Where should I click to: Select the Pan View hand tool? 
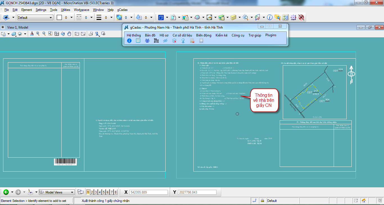point(69,34)
